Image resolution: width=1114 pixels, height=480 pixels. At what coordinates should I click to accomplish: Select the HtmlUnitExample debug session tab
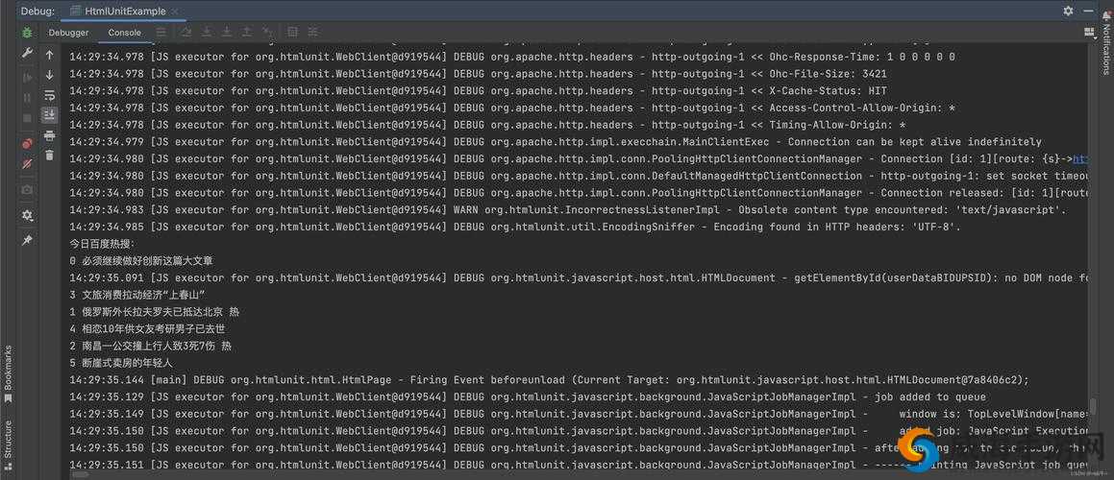point(125,11)
